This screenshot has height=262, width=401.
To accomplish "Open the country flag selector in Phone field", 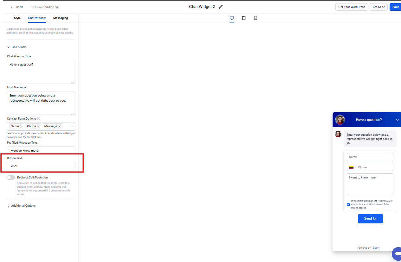I will (x=352, y=167).
